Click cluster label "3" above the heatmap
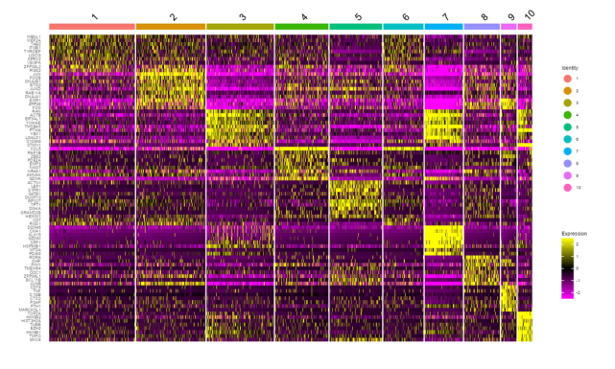 coord(243,17)
